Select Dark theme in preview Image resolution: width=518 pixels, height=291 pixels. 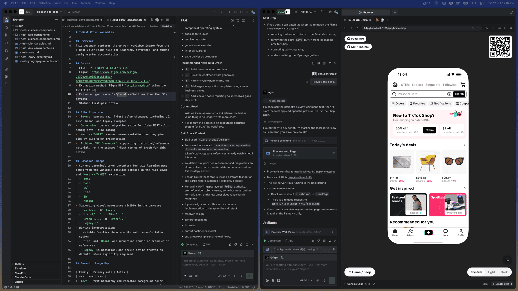(x=504, y=272)
